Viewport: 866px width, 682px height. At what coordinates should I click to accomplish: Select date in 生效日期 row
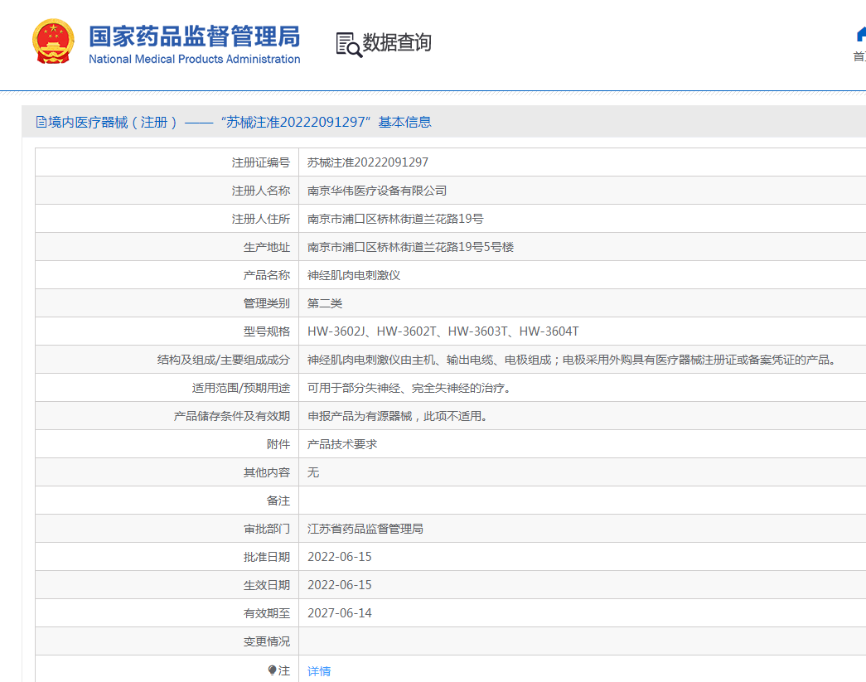[340, 585]
